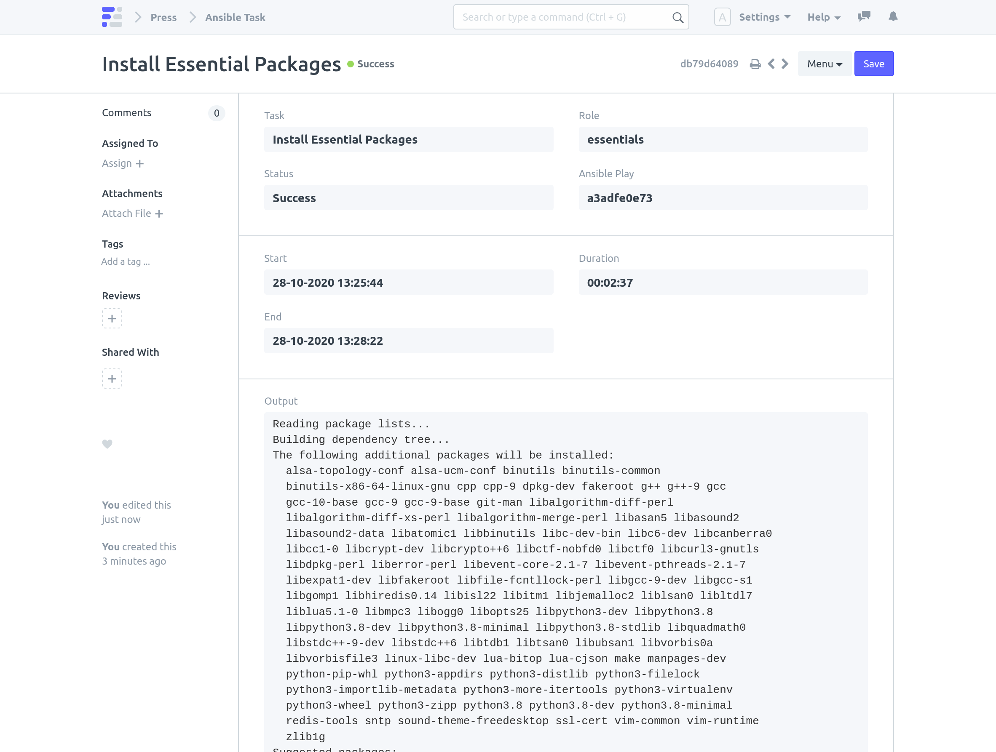Open the notifications bell
This screenshot has height=752, width=996.
[x=893, y=17]
